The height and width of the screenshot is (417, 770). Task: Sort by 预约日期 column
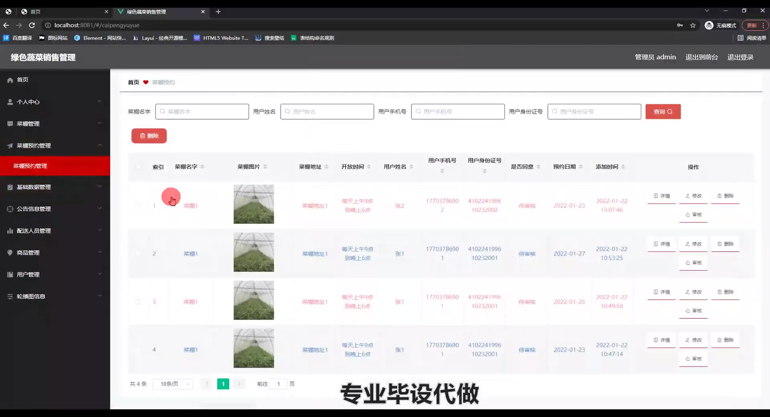[x=581, y=167]
